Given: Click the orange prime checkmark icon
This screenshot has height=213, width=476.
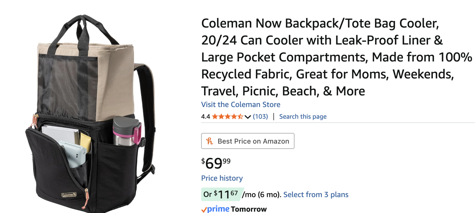Looking at the screenshot, I should (204, 210).
